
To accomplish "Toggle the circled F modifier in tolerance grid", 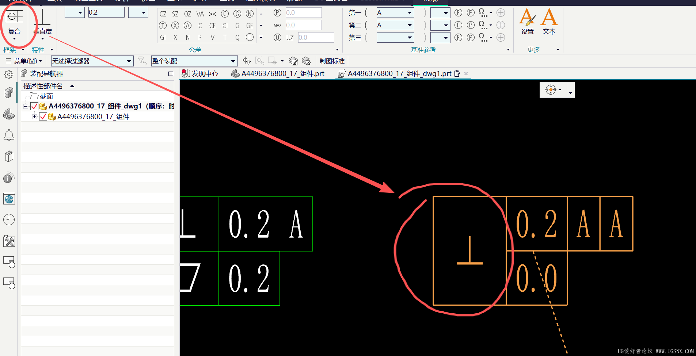I will 250,37.
